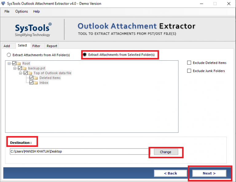This screenshot has width=236, height=182.
Task: Click the Change destination button
Action: pyautogui.click(x=165, y=152)
